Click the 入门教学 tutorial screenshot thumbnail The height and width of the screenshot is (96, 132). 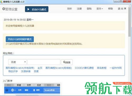pyautogui.click(x=32, y=89)
